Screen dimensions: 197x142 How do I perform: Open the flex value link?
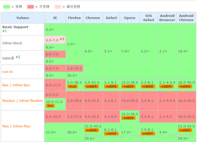6,126
